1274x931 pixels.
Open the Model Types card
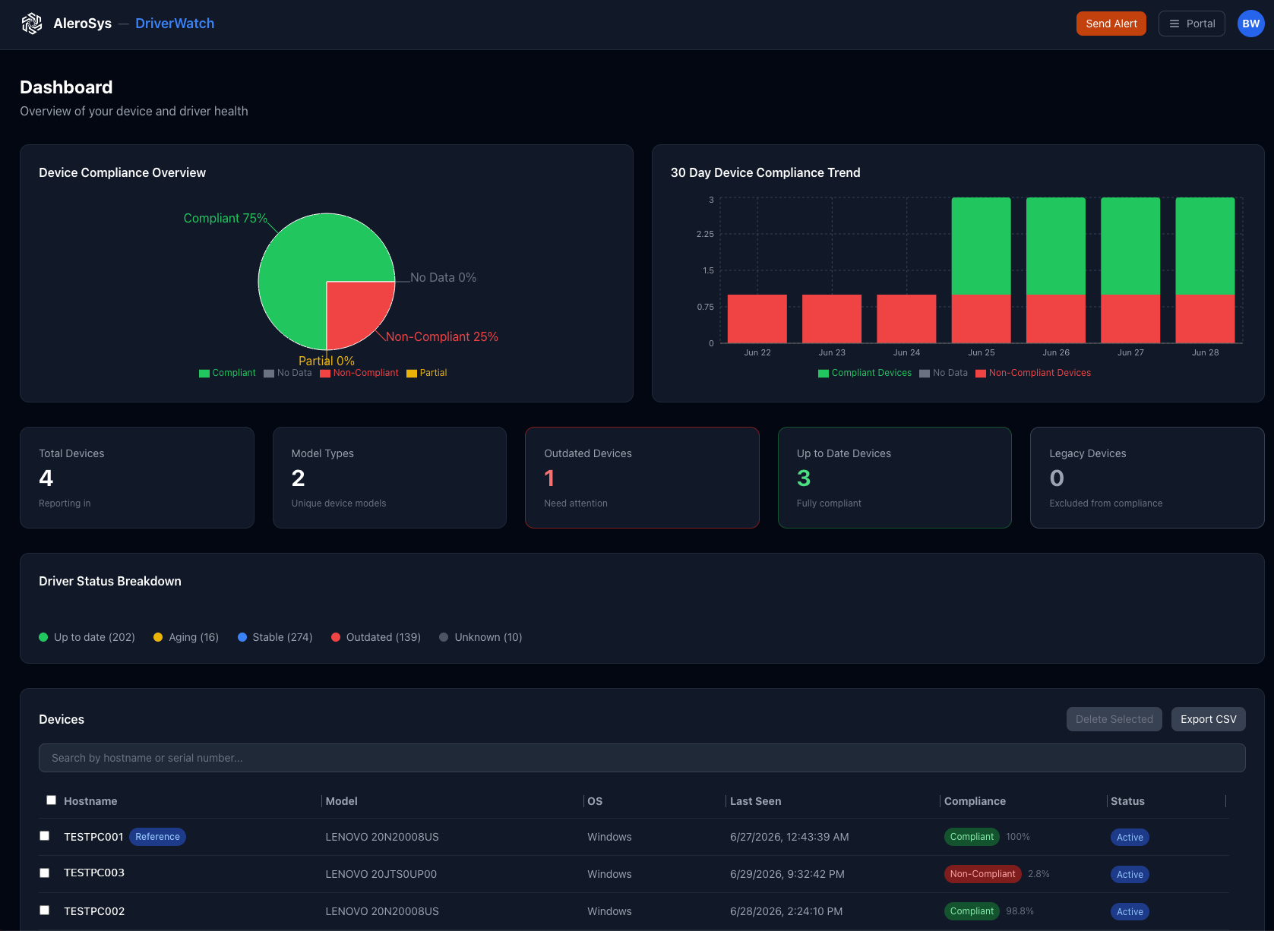click(x=390, y=478)
